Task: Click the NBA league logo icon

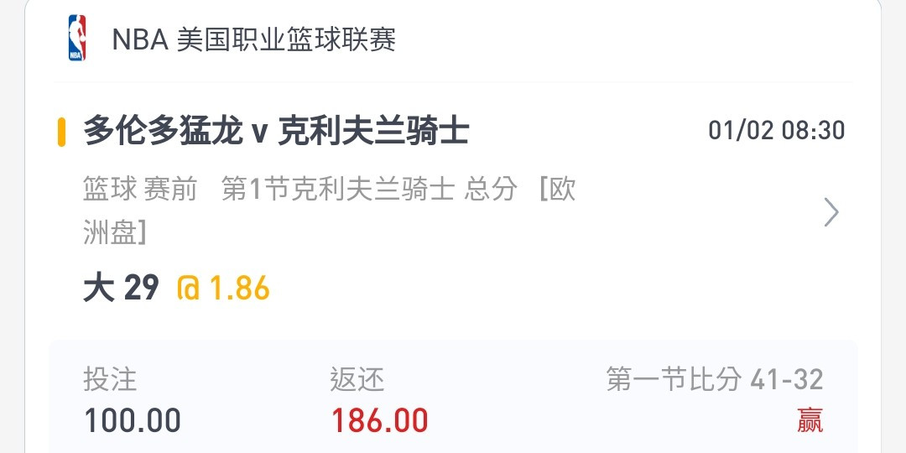Action: pos(77,38)
